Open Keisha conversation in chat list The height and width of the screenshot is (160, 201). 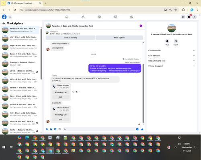tap(20, 131)
